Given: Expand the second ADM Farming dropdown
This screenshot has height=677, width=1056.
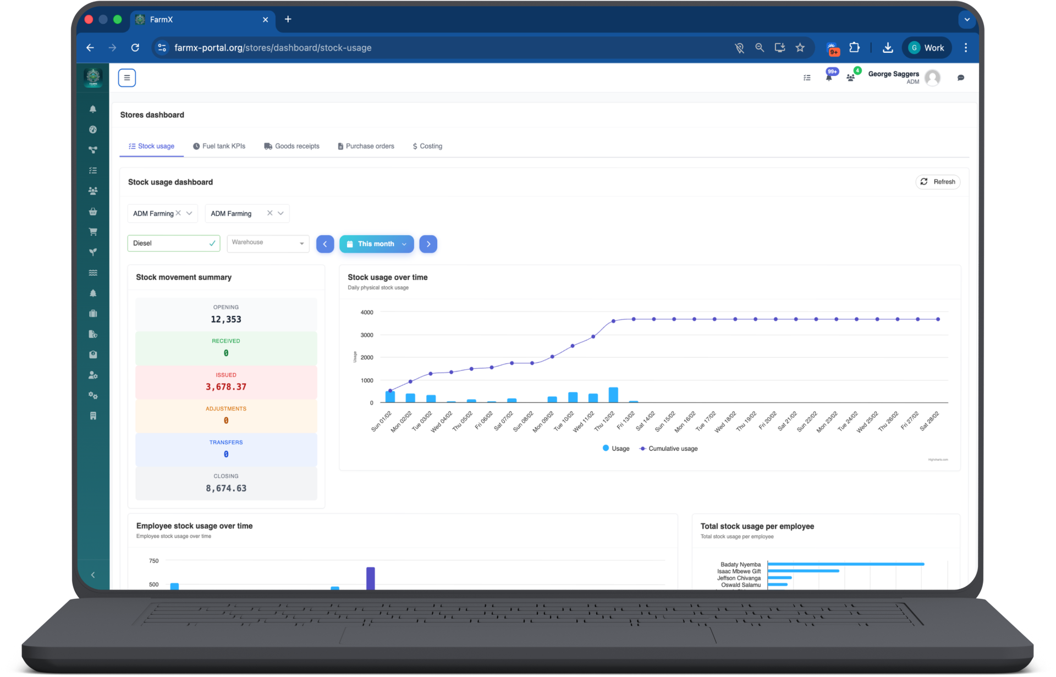Looking at the screenshot, I should [280, 214].
